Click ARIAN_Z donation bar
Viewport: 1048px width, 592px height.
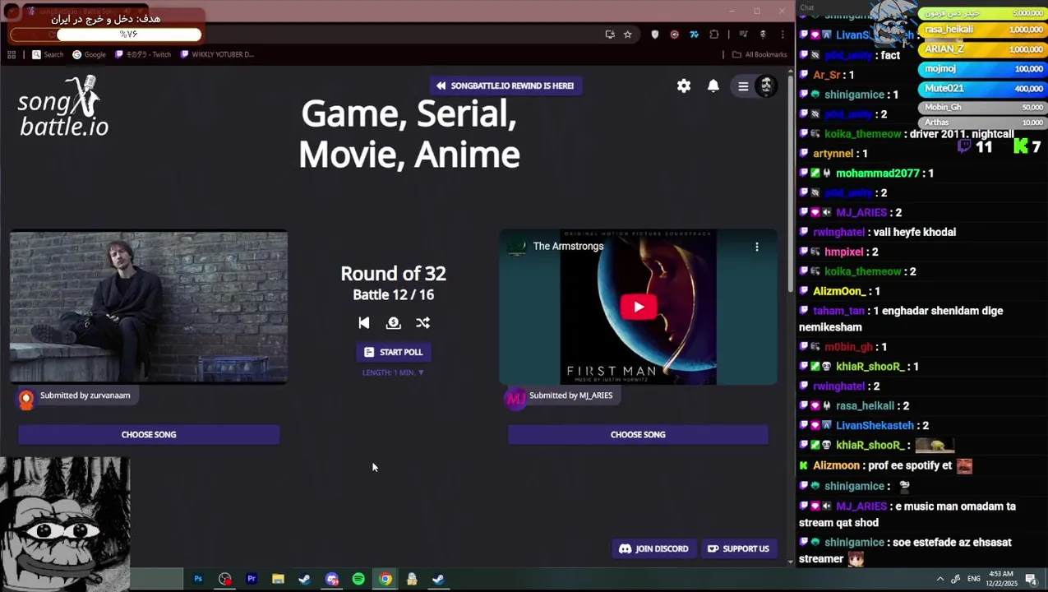click(x=983, y=49)
